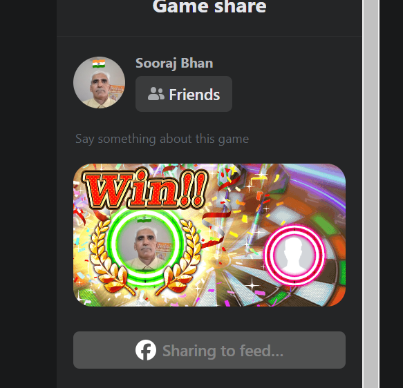Click the golden laurel wreath graphic
This screenshot has height=388, width=403.
tap(145, 258)
